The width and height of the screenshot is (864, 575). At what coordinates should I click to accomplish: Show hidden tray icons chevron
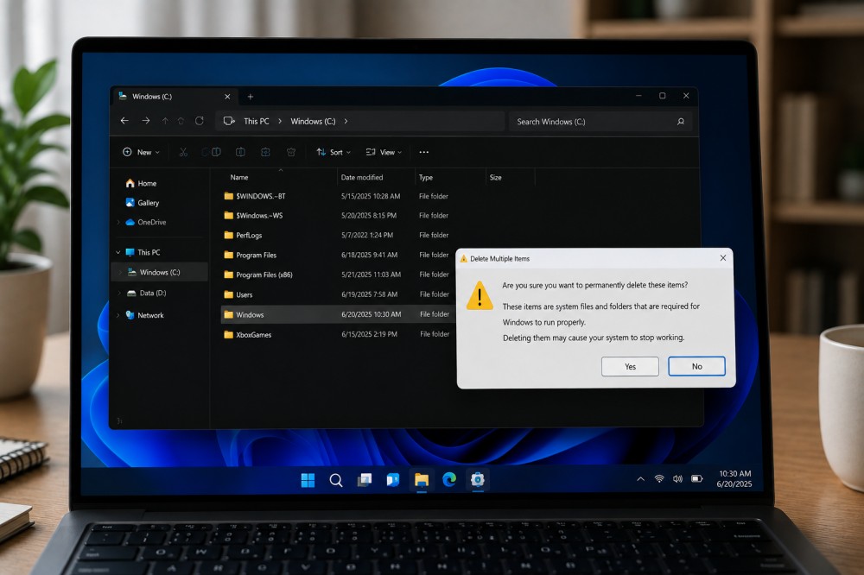coord(640,479)
